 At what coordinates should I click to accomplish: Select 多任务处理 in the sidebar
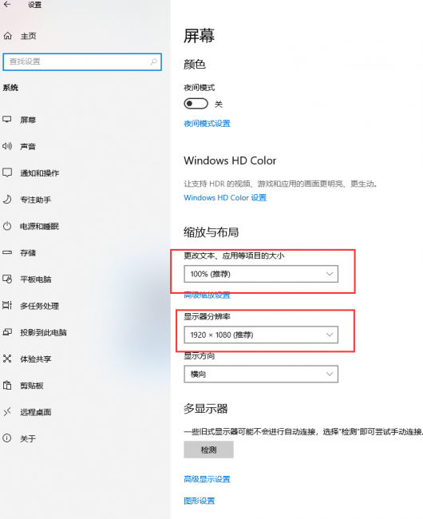(39, 306)
